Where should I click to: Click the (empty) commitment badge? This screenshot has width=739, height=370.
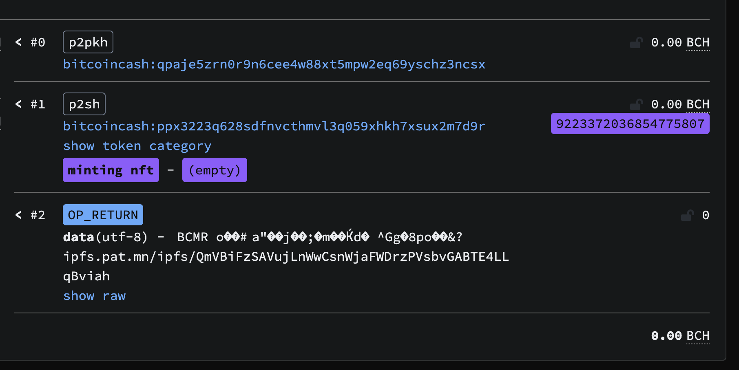pos(215,170)
